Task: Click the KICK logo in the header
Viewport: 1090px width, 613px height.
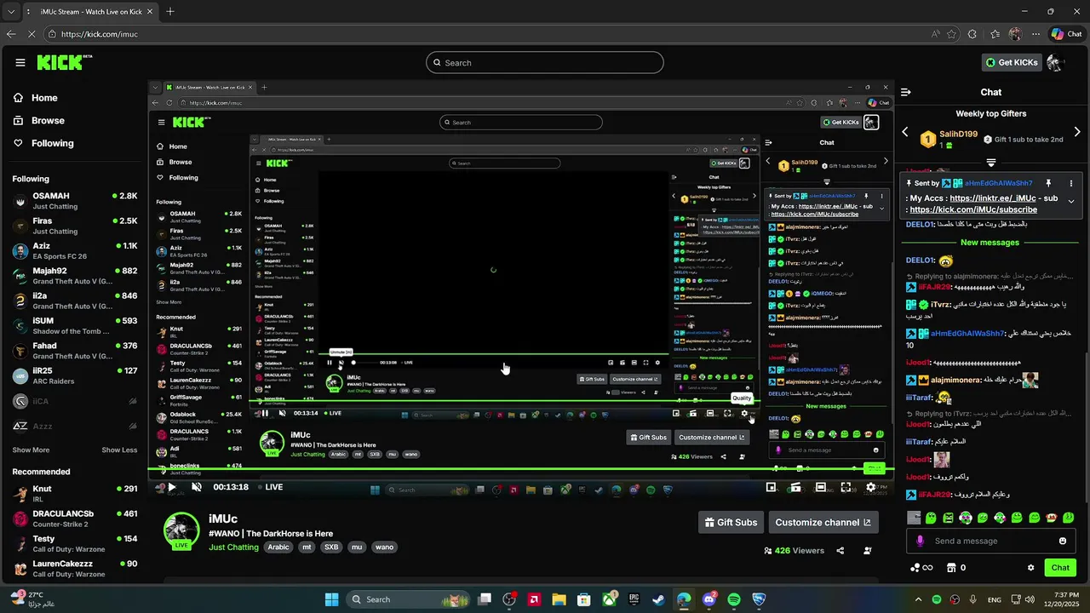Action: pyautogui.click(x=64, y=62)
